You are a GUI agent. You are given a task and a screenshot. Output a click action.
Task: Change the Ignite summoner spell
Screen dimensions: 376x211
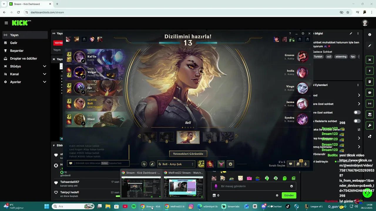[210, 164]
